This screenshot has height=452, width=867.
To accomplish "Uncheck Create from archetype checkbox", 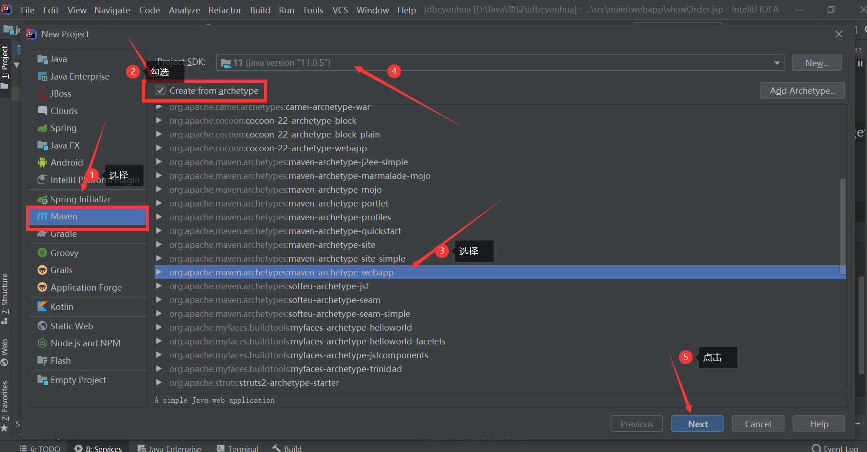I will click(x=161, y=91).
